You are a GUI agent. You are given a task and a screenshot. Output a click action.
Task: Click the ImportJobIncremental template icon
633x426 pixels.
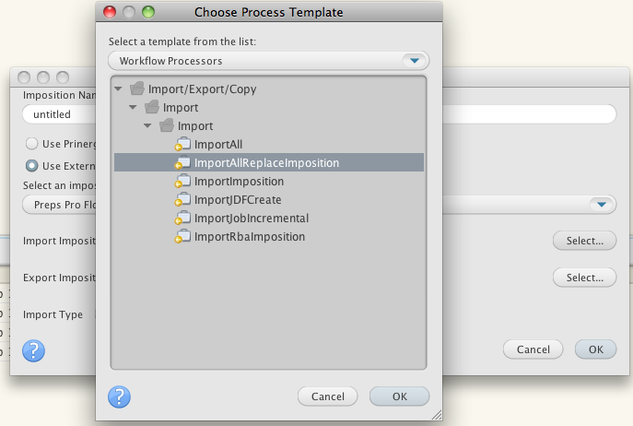pos(182,218)
